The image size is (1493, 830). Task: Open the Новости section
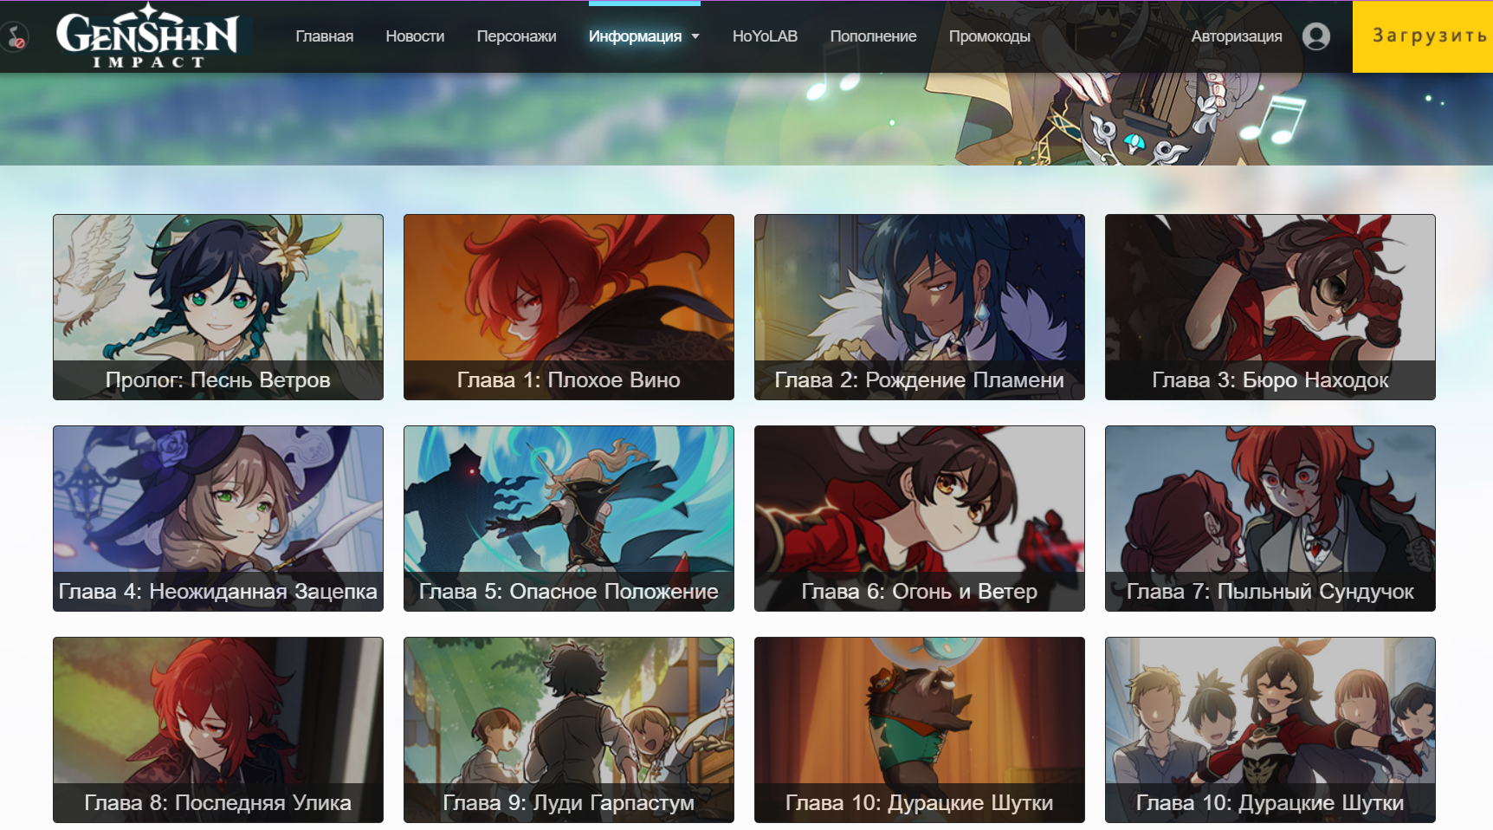(x=415, y=36)
